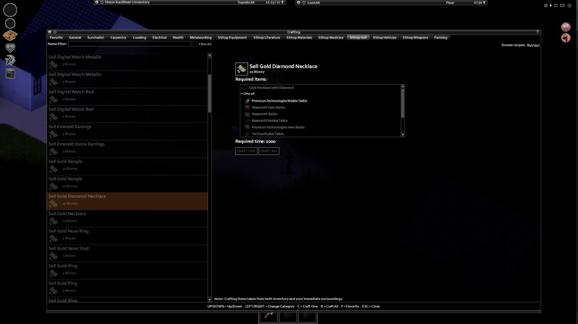Open the inventory box icon in the sidebar
The height and width of the screenshot is (324, 578).
coord(10,36)
